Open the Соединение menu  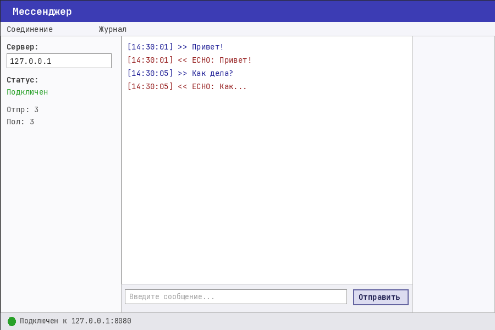(30, 29)
